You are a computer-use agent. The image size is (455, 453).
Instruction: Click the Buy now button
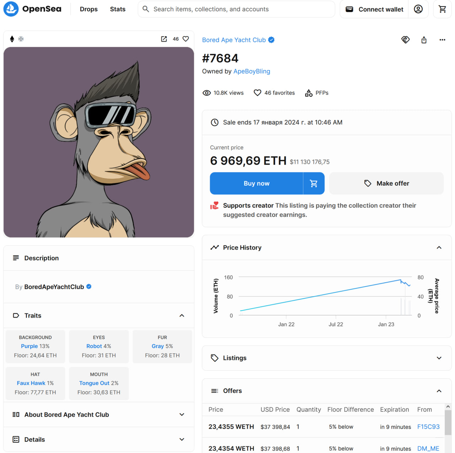256,183
